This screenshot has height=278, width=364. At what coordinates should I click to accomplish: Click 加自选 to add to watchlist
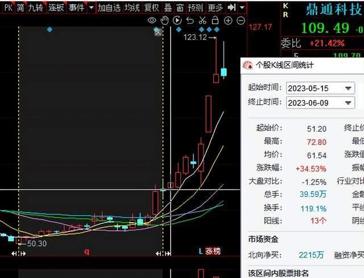[x=109, y=7]
